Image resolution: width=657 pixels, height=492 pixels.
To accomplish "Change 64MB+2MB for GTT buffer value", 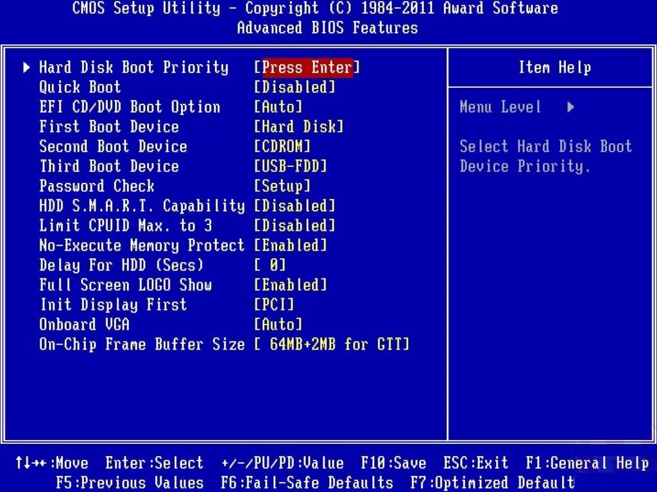I will pos(332,344).
